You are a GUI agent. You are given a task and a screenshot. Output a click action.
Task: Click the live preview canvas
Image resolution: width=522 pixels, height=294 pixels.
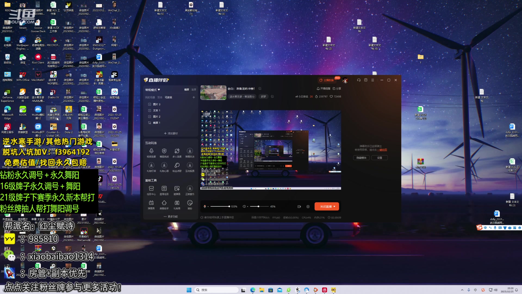pyautogui.click(x=271, y=150)
